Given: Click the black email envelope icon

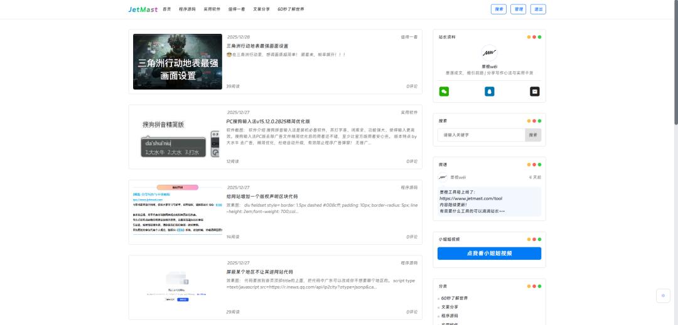Looking at the screenshot, I should click(x=534, y=91).
